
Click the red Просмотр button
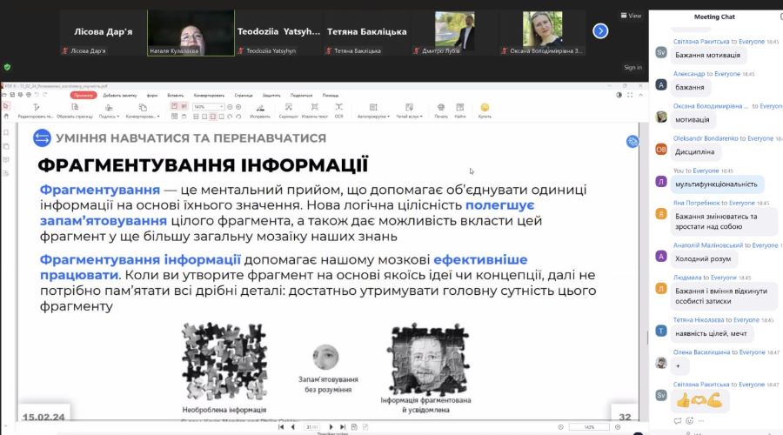tap(84, 95)
